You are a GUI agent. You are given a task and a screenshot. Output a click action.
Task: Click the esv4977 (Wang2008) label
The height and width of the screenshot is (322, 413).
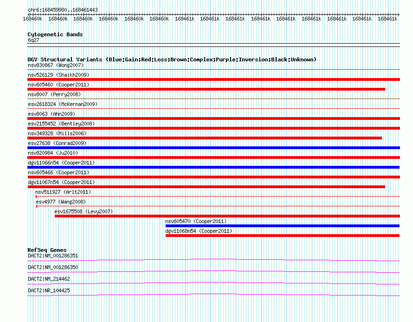(x=61, y=202)
